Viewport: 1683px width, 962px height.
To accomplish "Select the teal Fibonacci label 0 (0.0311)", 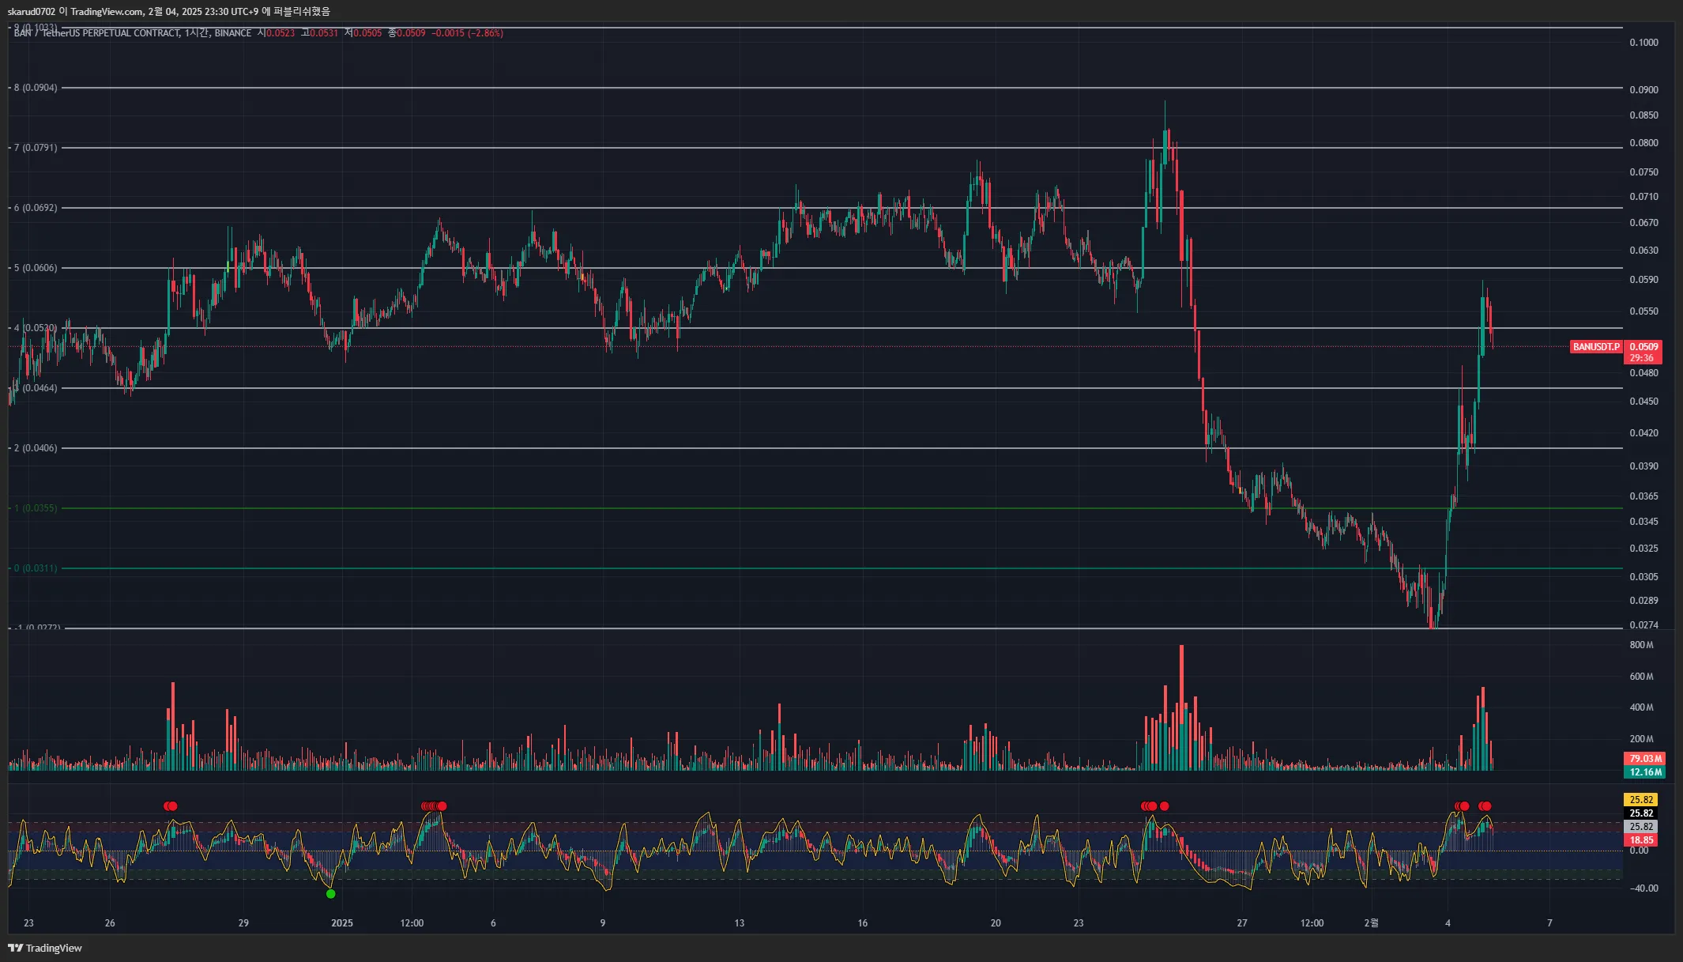I will click(x=36, y=568).
